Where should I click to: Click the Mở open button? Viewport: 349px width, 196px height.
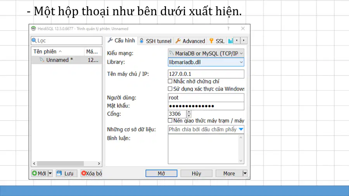[161, 173]
